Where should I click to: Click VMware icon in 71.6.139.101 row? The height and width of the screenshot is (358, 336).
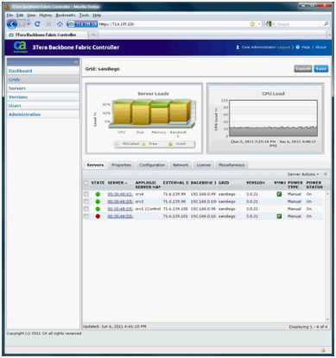pos(279,217)
